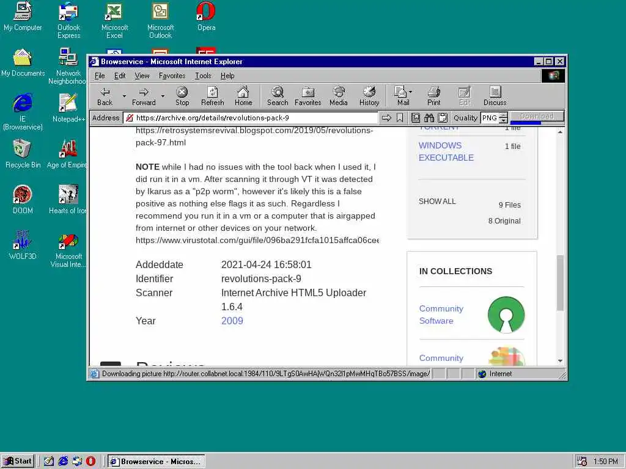This screenshot has width=626, height=469.
Task: Select the Hearts of Iron desktop icon
Action: 68,200
